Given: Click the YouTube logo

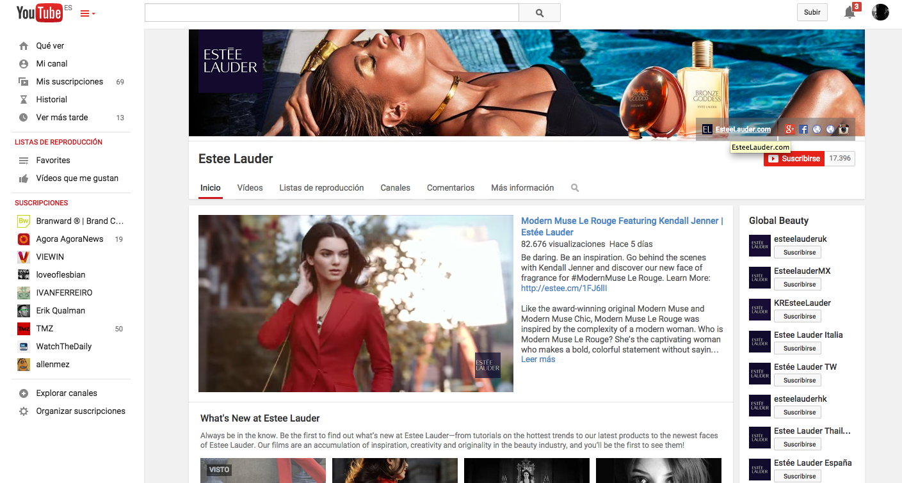Looking at the screenshot, I should (x=39, y=12).
